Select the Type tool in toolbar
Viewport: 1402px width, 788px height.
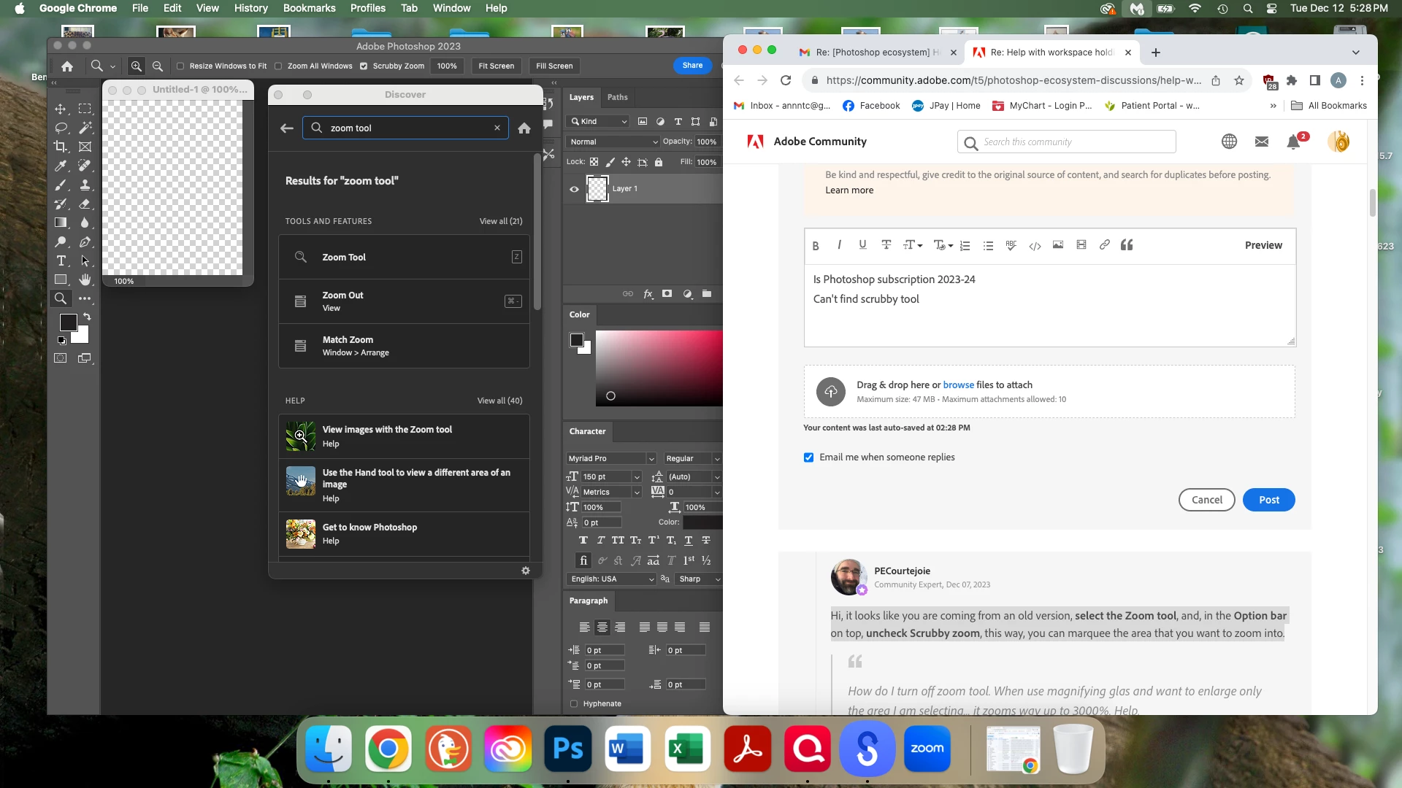point(61,261)
